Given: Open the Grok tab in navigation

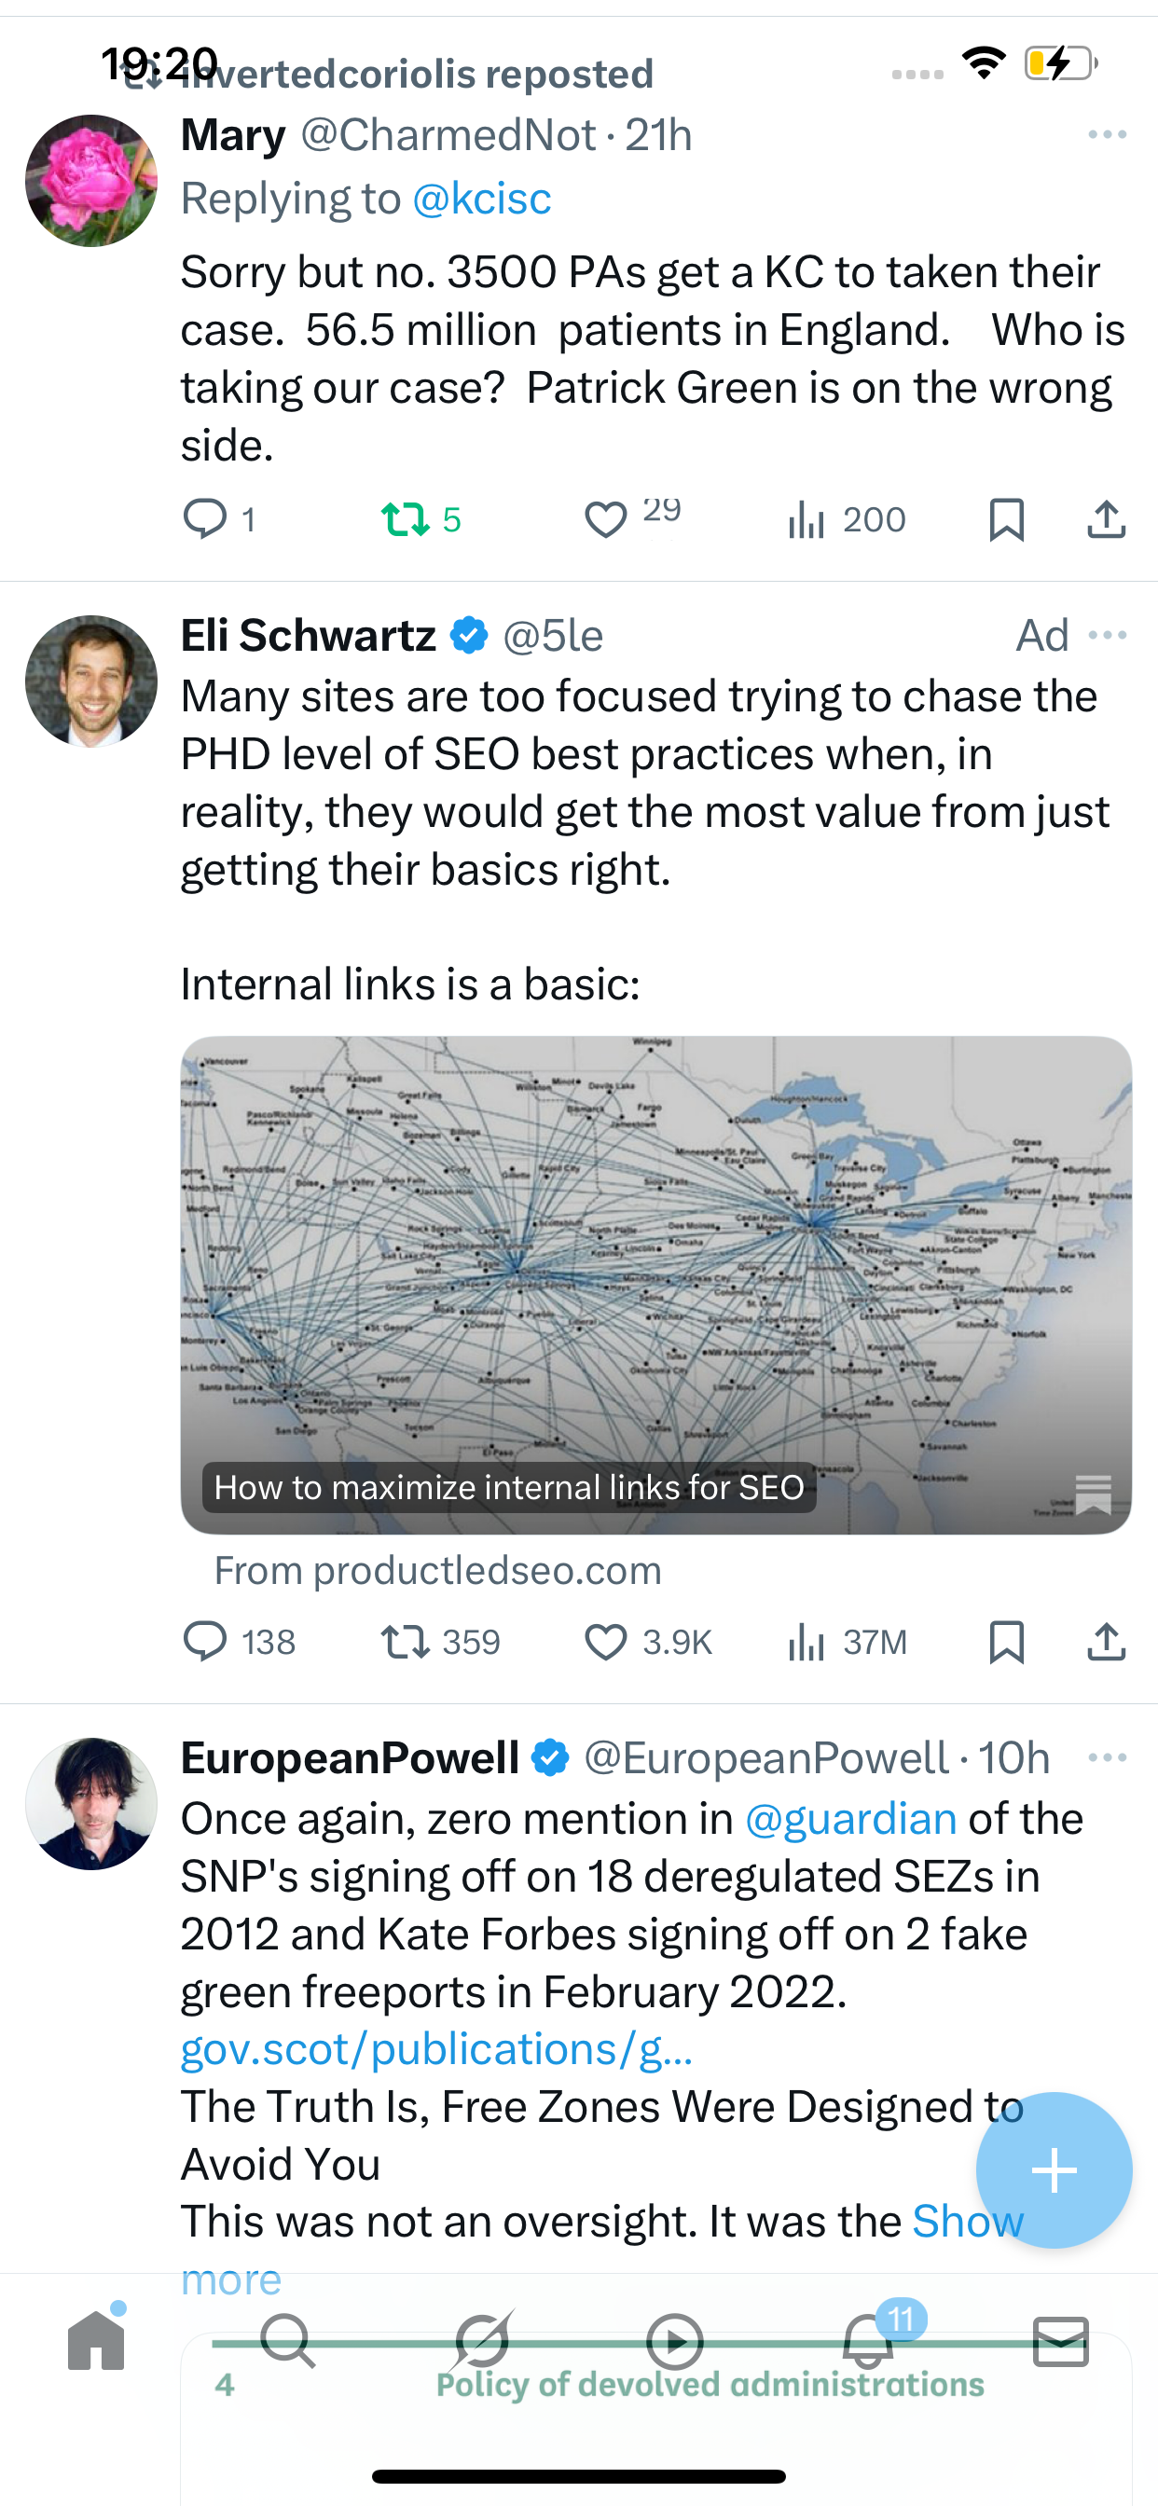Looking at the screenshot, I should 482,2341.
